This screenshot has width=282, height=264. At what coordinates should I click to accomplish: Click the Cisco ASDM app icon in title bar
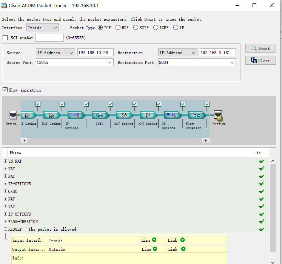4,6
